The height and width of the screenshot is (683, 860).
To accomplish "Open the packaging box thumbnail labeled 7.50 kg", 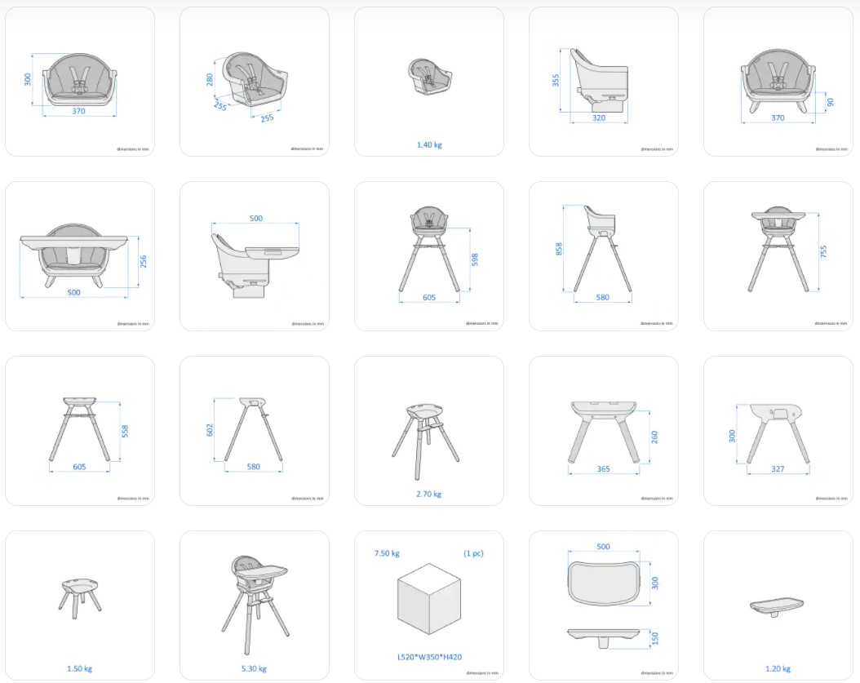I will tap(429, 605).
